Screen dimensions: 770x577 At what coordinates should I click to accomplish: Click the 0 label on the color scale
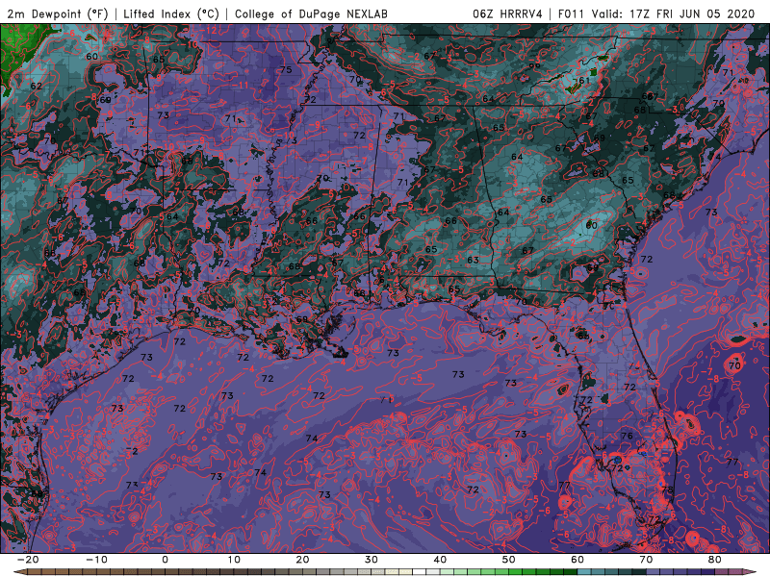(165, 560)
